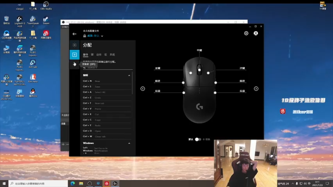Select Ctrl + Y Redo command

coord(107,125)
